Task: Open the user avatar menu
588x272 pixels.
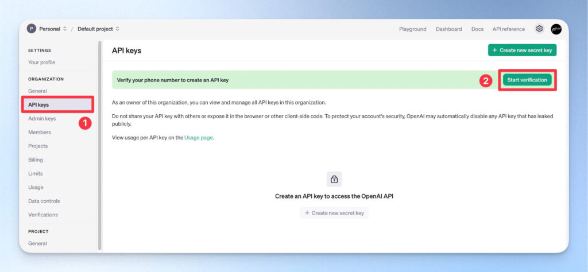Action: click(x=556, y=29)
